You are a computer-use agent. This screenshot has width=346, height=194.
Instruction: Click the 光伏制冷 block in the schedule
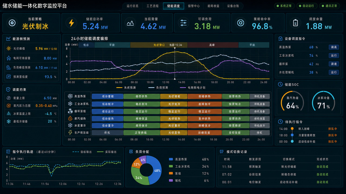coord(174,104)
